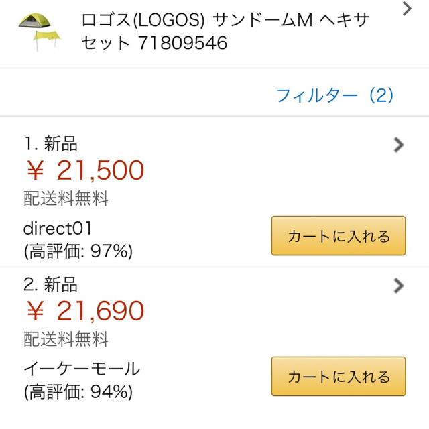This screenshot has height=429, width=429.
Task: Tap product number 71809546 in title
Action: [x=183, y=43]
